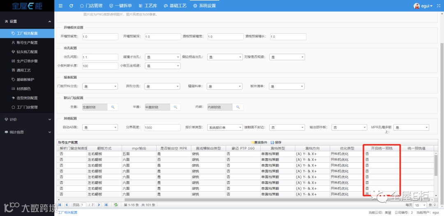Select 造型类别配置 in the sidebar
444x216 pixels.
pos(27,98)
